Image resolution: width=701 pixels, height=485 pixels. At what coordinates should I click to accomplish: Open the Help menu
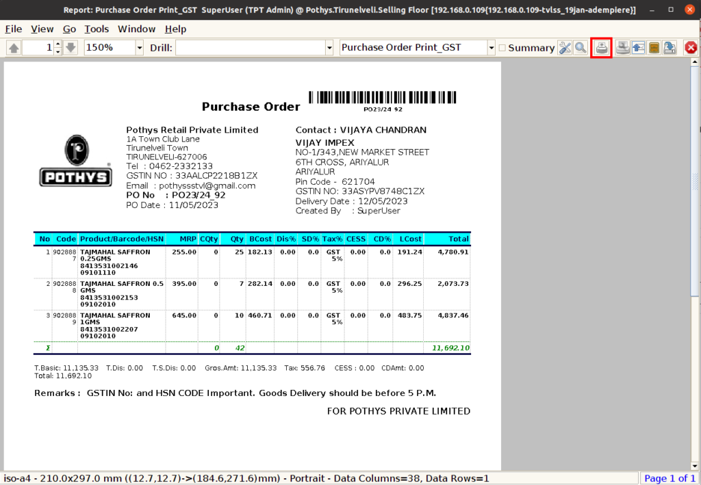click(x=175, y=29)
